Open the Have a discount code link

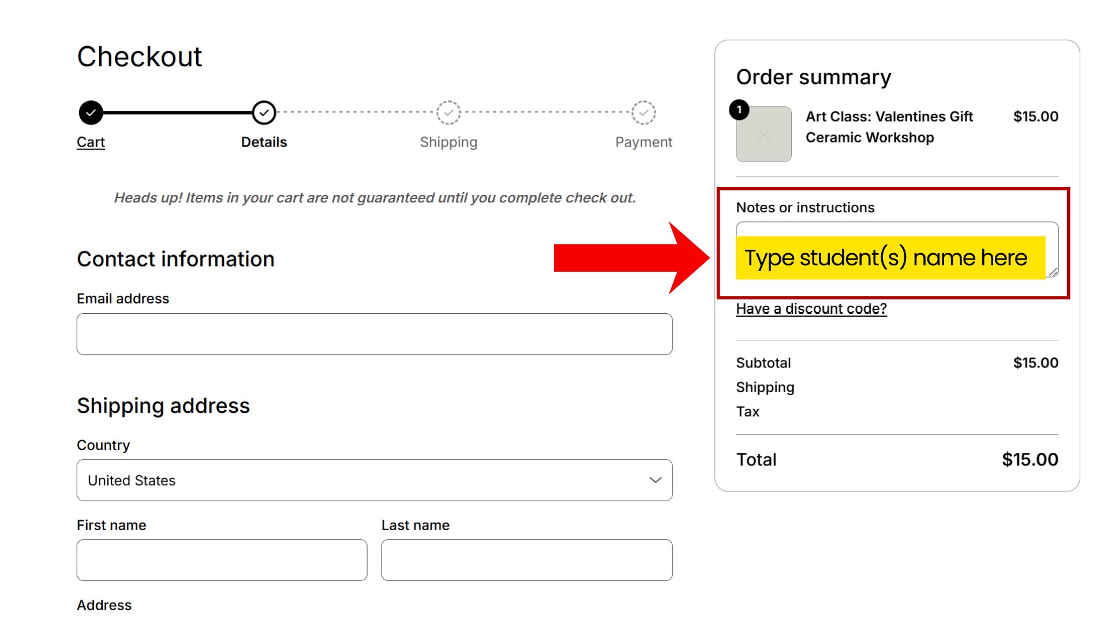[x=811, y=309]
